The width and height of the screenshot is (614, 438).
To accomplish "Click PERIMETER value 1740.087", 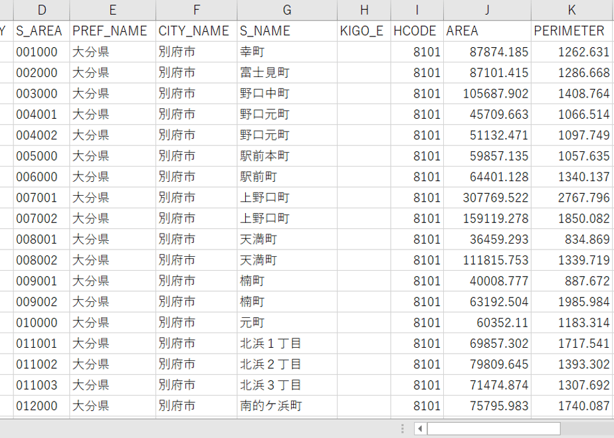I will pyautogui.click(x=571, y=406).
